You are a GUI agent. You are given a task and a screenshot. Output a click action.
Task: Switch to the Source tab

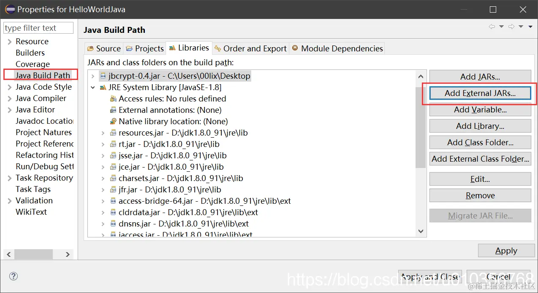[x=104, y=48]
